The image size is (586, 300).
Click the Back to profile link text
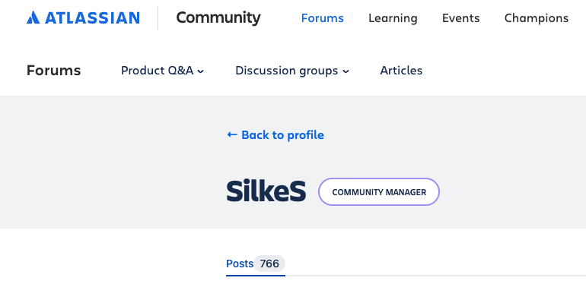[282, 135]
